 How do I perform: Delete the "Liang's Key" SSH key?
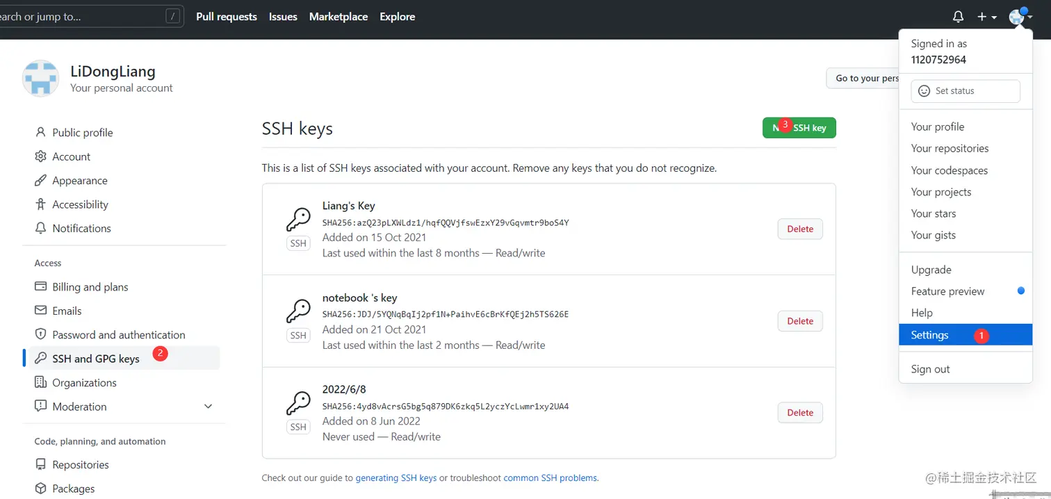800,229
